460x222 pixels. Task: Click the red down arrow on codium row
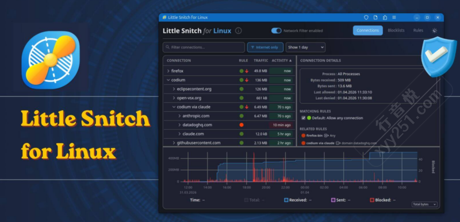click(x=247, y=80)
